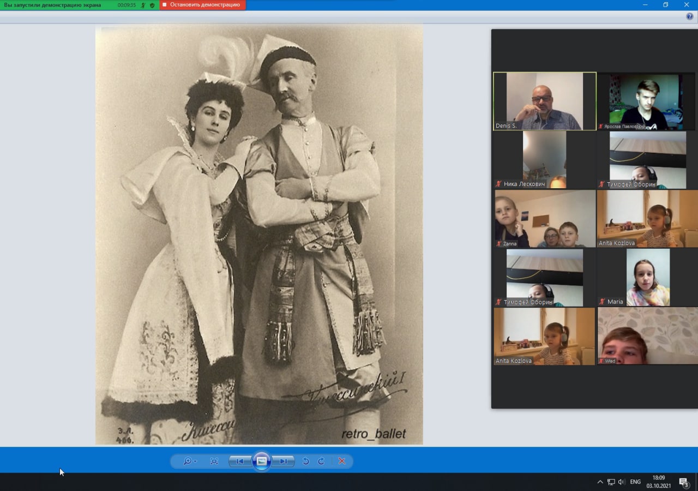The image size is (698, 491).
Task: Select Denis S. video tile
Action: click(x=544, y=101)
